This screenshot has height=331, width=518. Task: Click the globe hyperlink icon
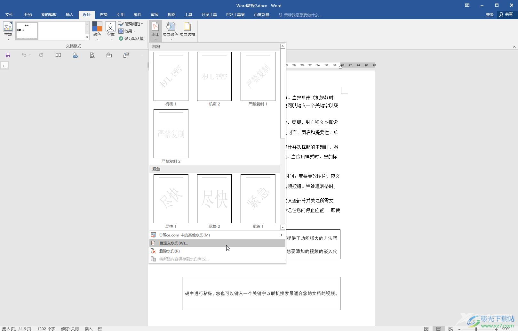pyautogui.click(x=75, y=55)
